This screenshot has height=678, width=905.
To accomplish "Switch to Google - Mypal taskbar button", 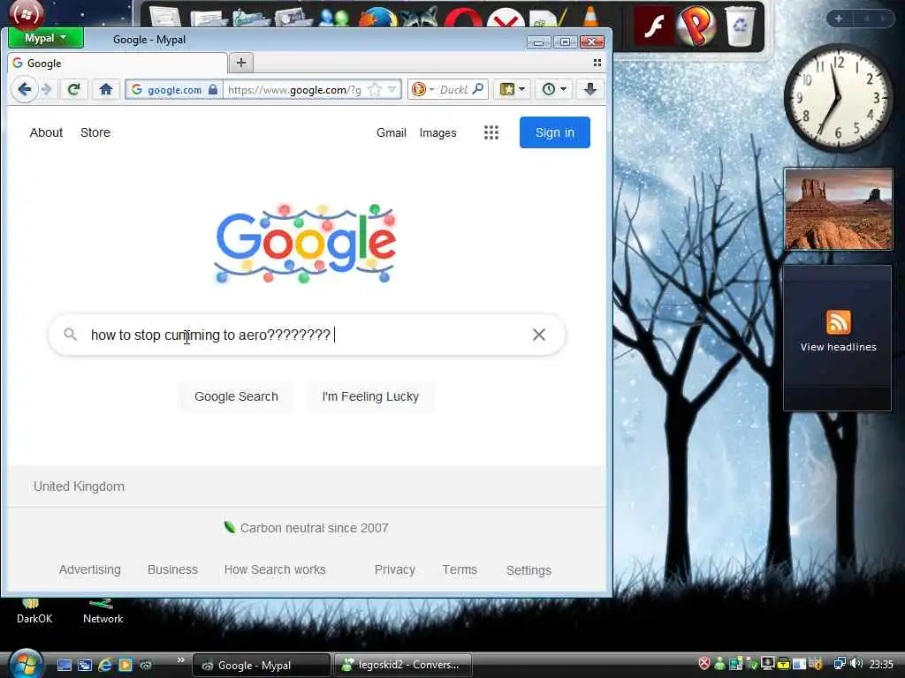I will 262,665.
